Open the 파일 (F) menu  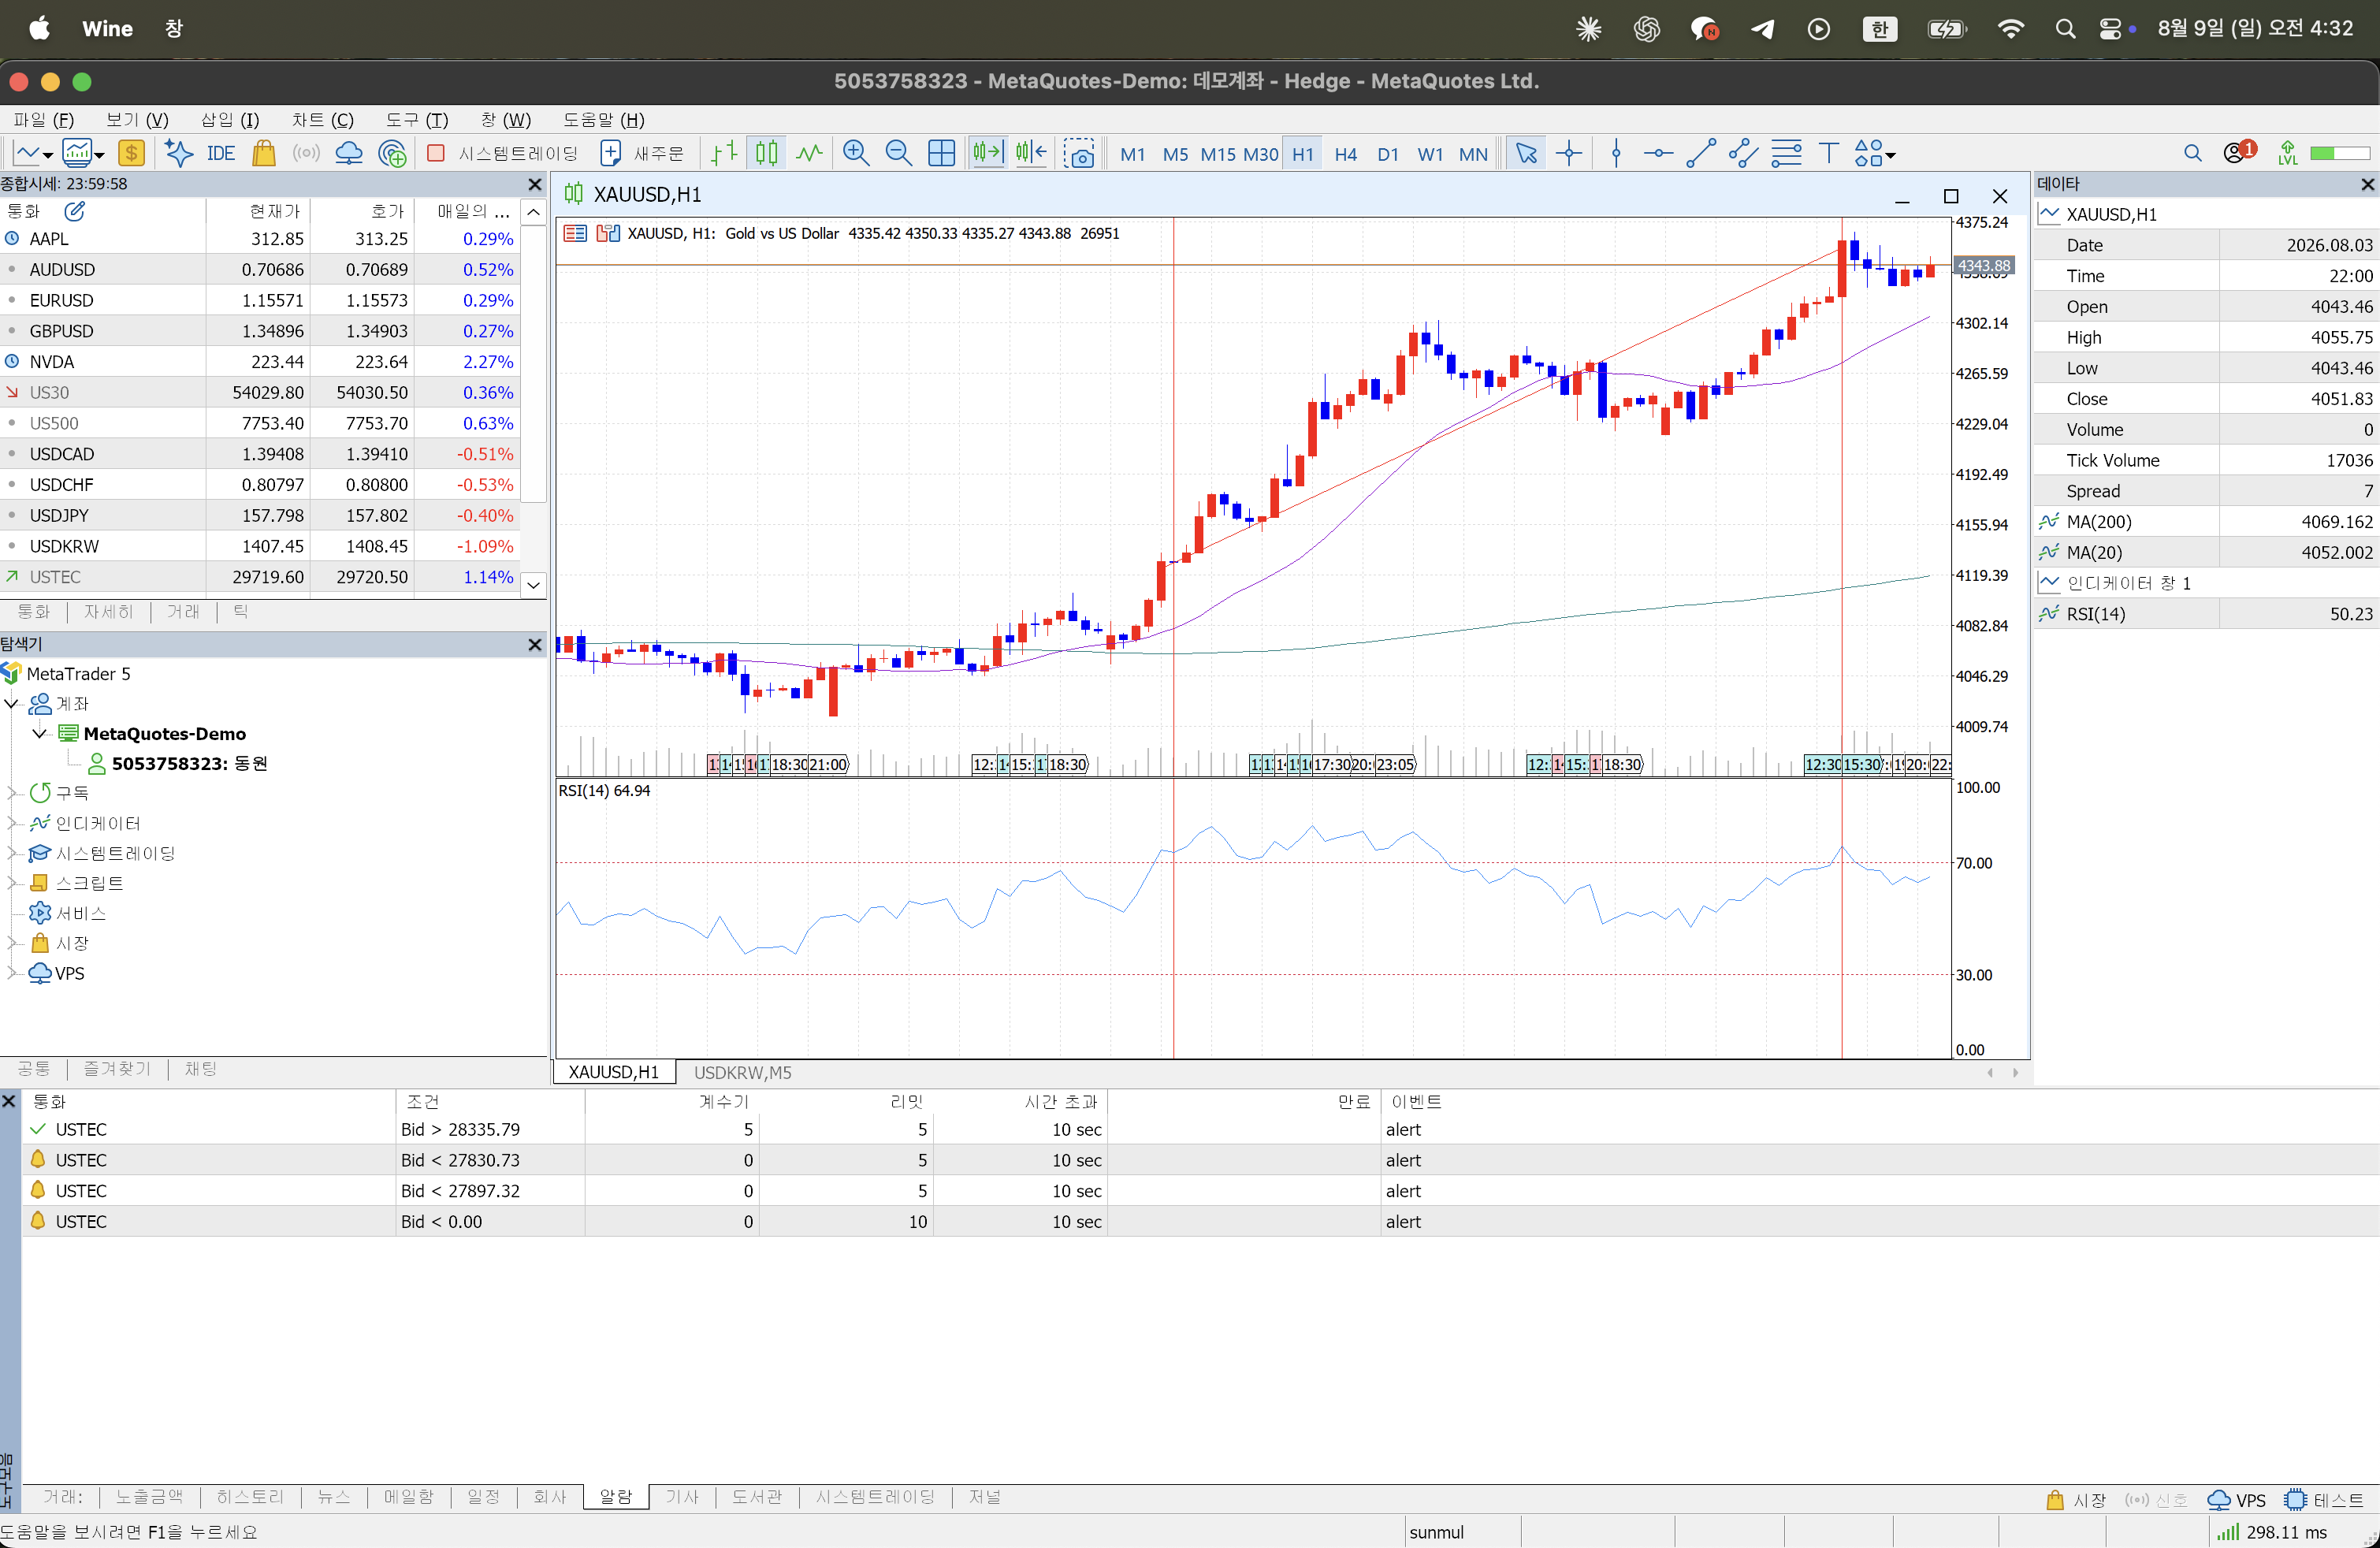(43, 119)
